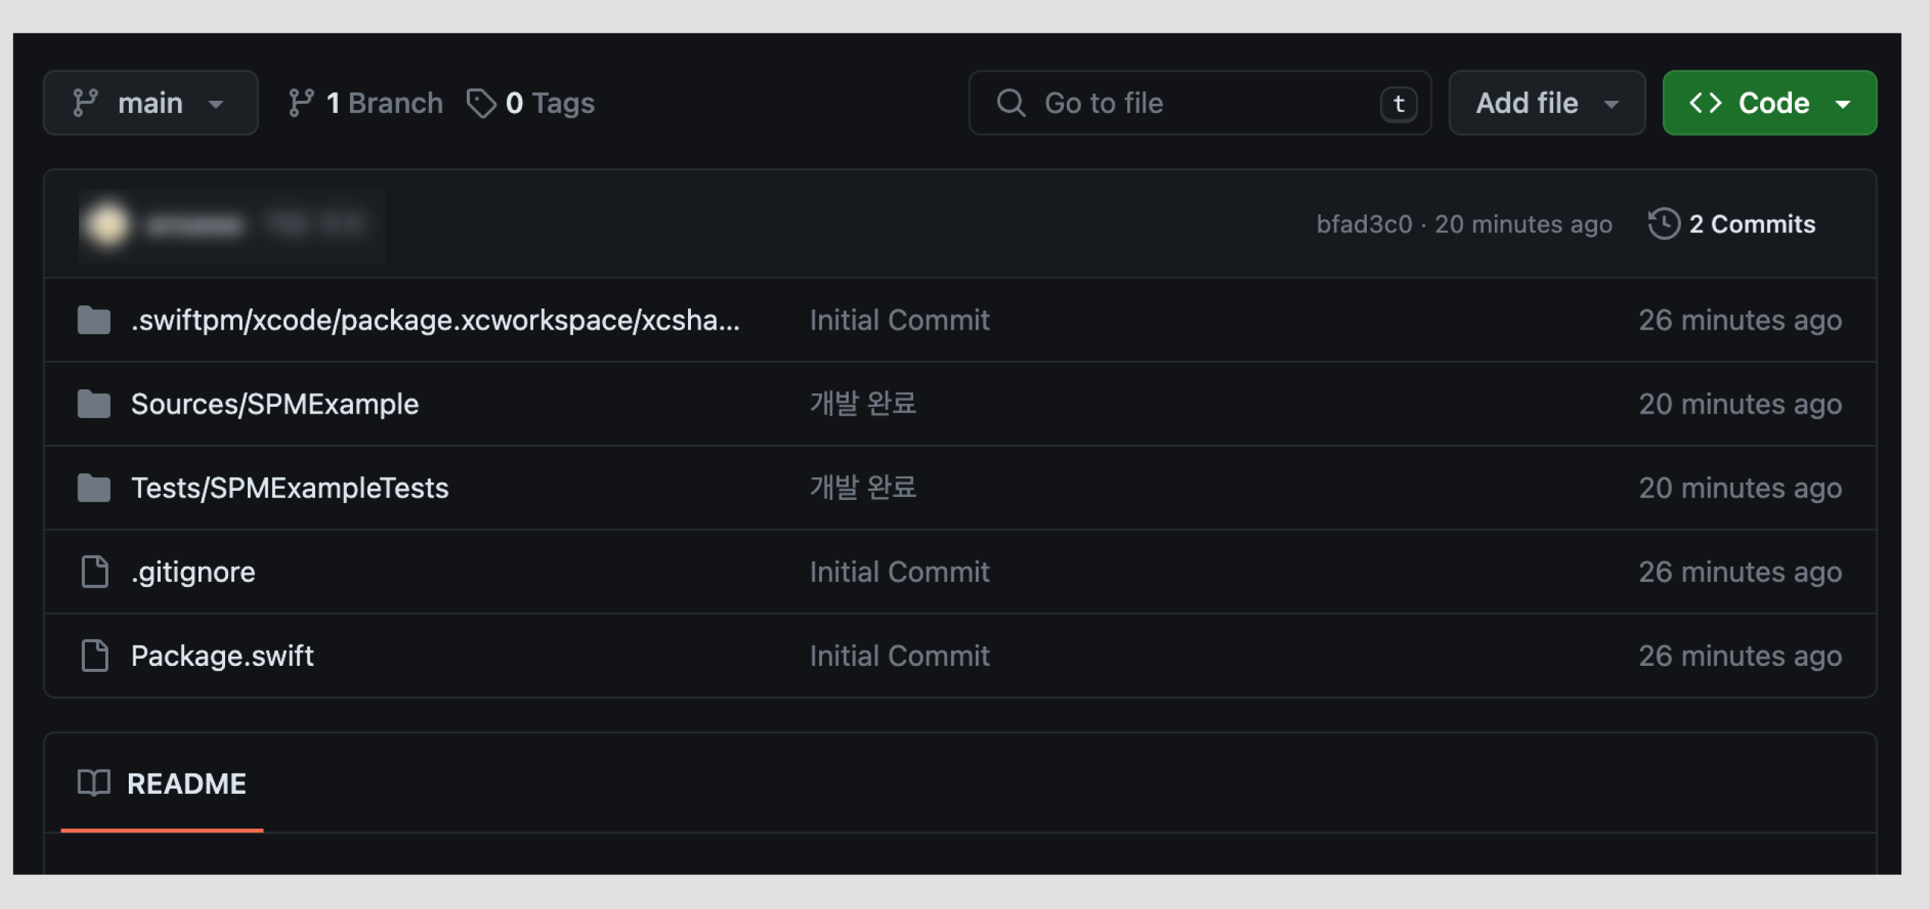
Task: Click the magnifier icon in Go to file
Action: point(1011,103)
